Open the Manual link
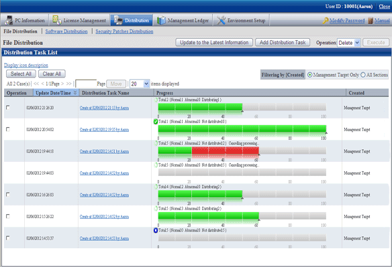The image size is (392, 267). click(382, 21)
